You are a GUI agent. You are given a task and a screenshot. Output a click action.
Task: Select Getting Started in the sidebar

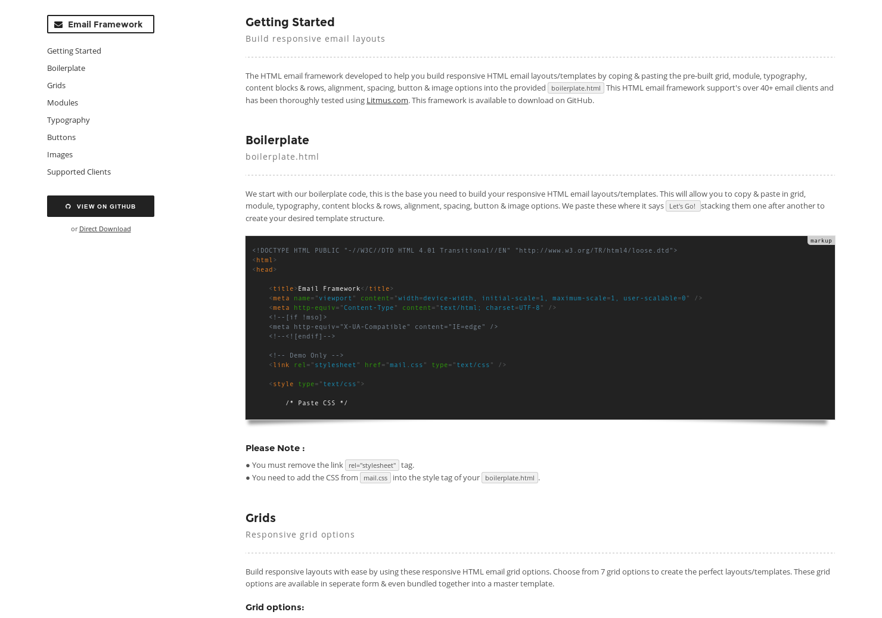pos(74,51)
